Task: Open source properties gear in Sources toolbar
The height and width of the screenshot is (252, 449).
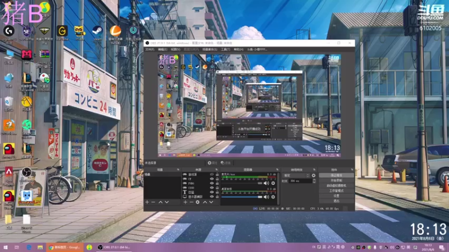Action: pyautogui.click(x=198, y=202)
